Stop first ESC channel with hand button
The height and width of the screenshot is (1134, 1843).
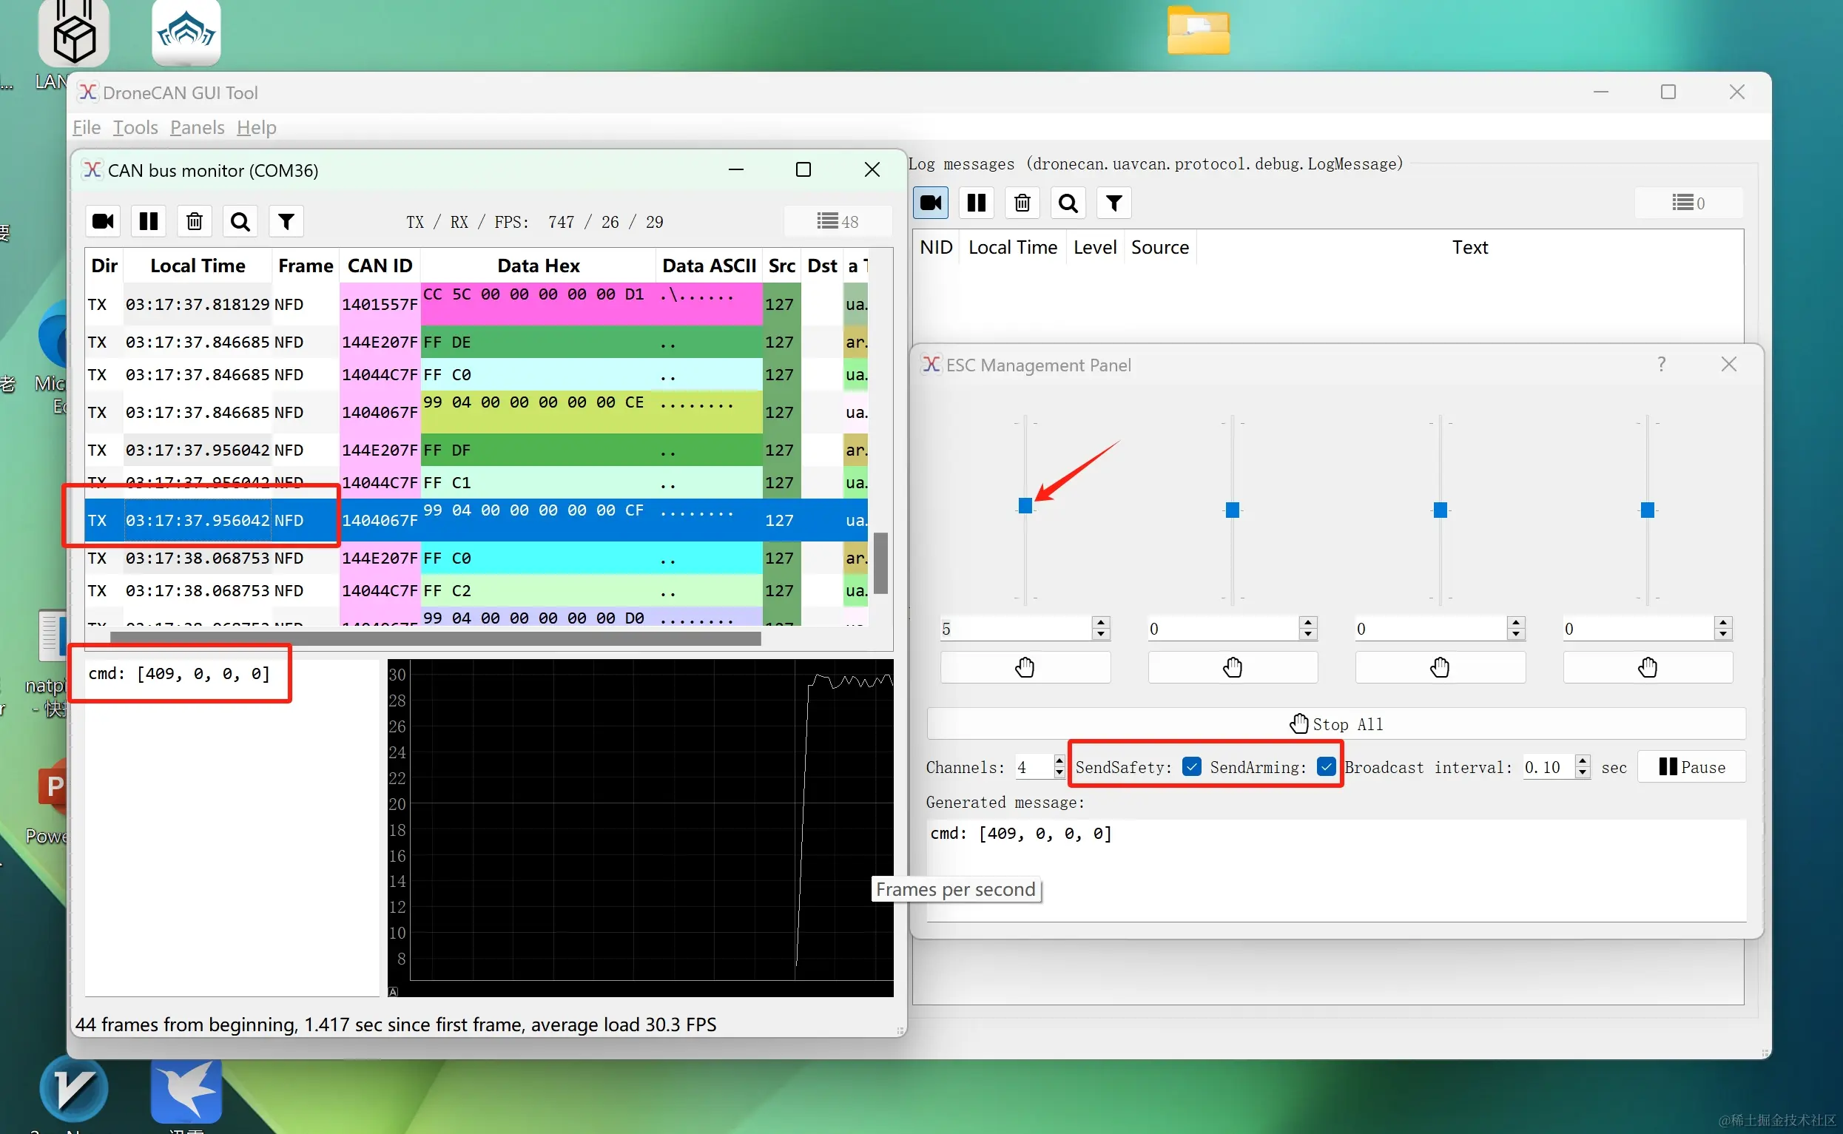(1025, 666)
